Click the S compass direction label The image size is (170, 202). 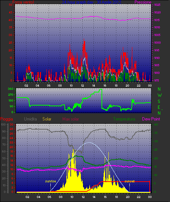159,102
